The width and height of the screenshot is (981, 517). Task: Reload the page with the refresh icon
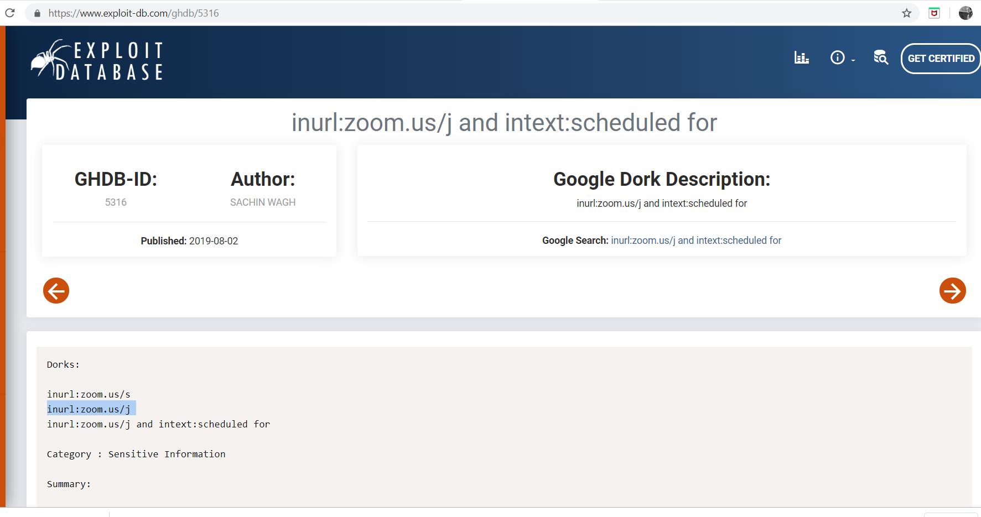[x=10, y=13]
